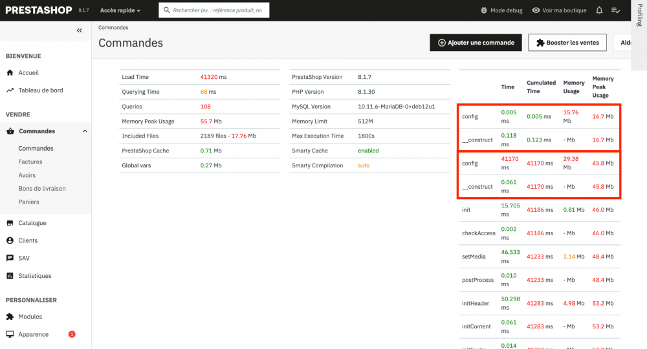Open the task list icon in header
The image size is (647, 349).
(x=615, y=10)
